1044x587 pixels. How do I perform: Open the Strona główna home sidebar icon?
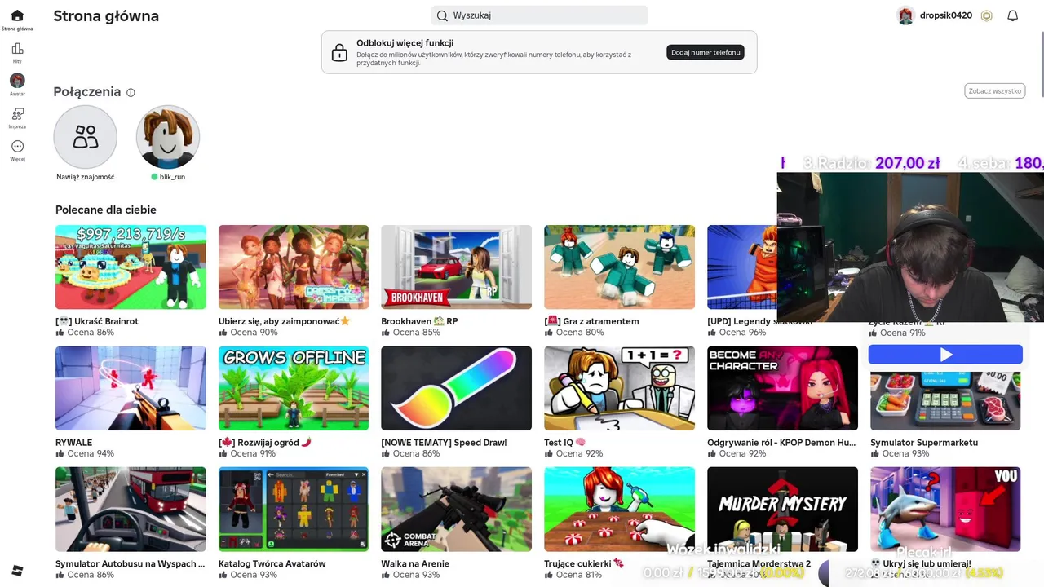point(17,15)
